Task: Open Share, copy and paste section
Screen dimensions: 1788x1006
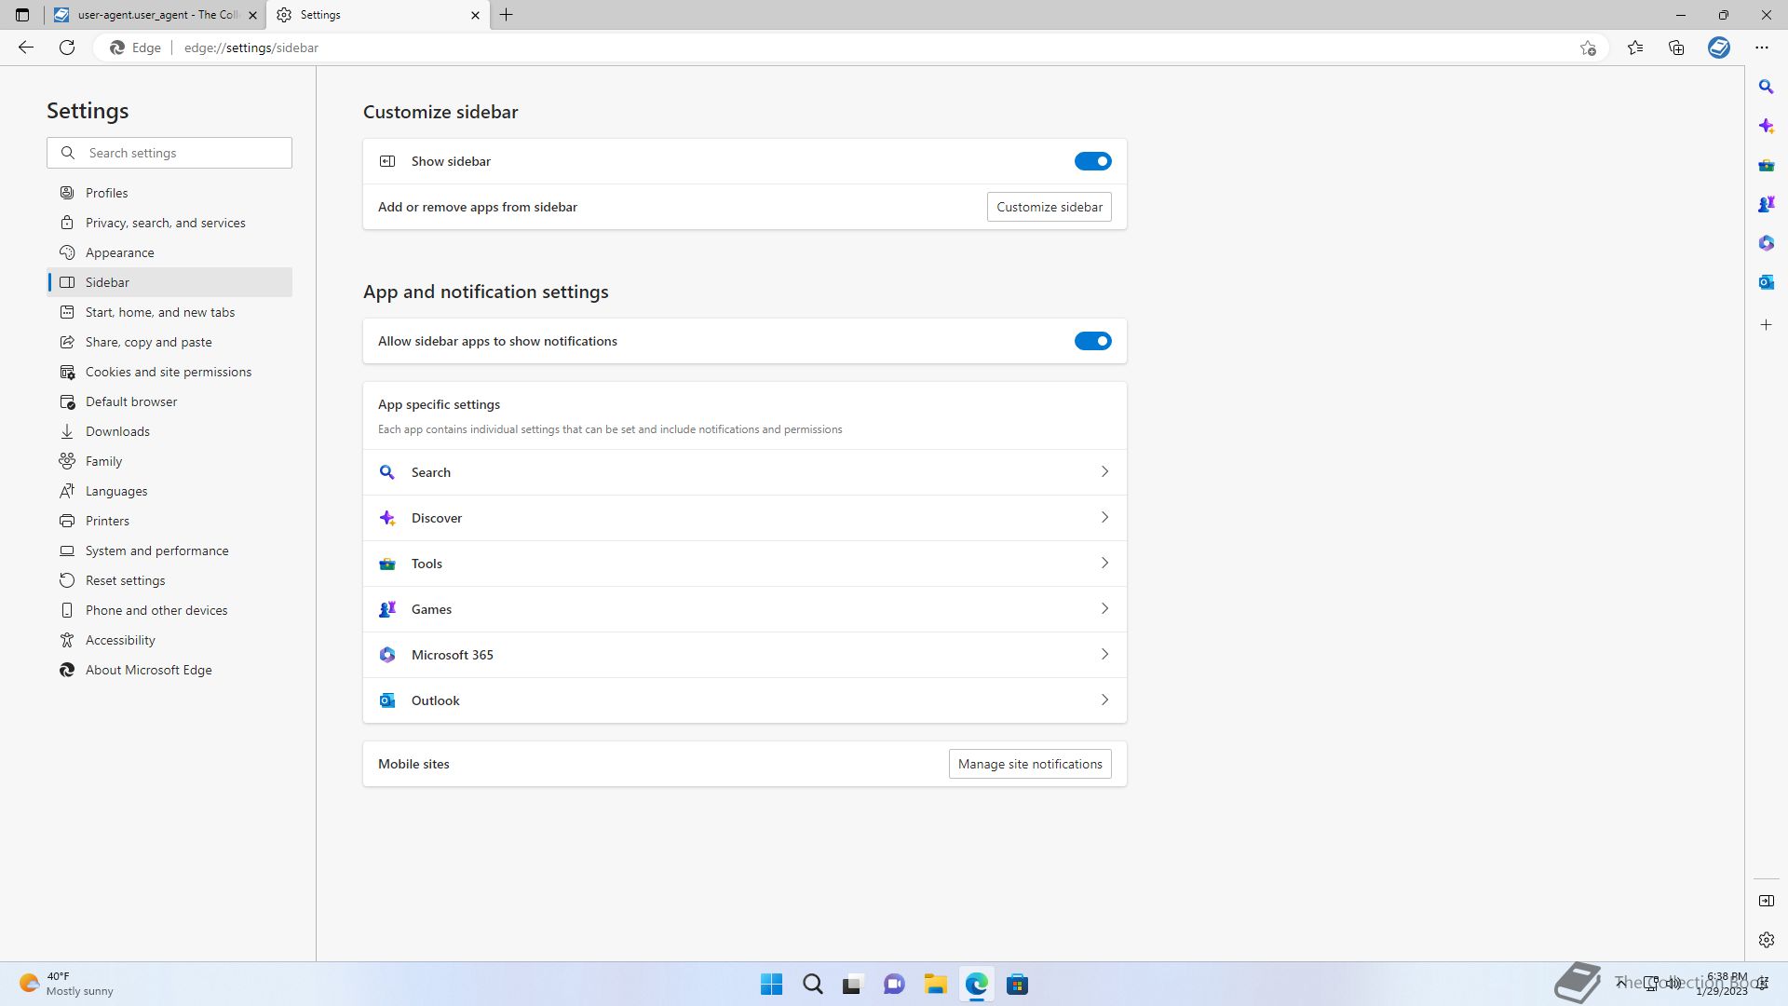Action: tap(169, 342)
